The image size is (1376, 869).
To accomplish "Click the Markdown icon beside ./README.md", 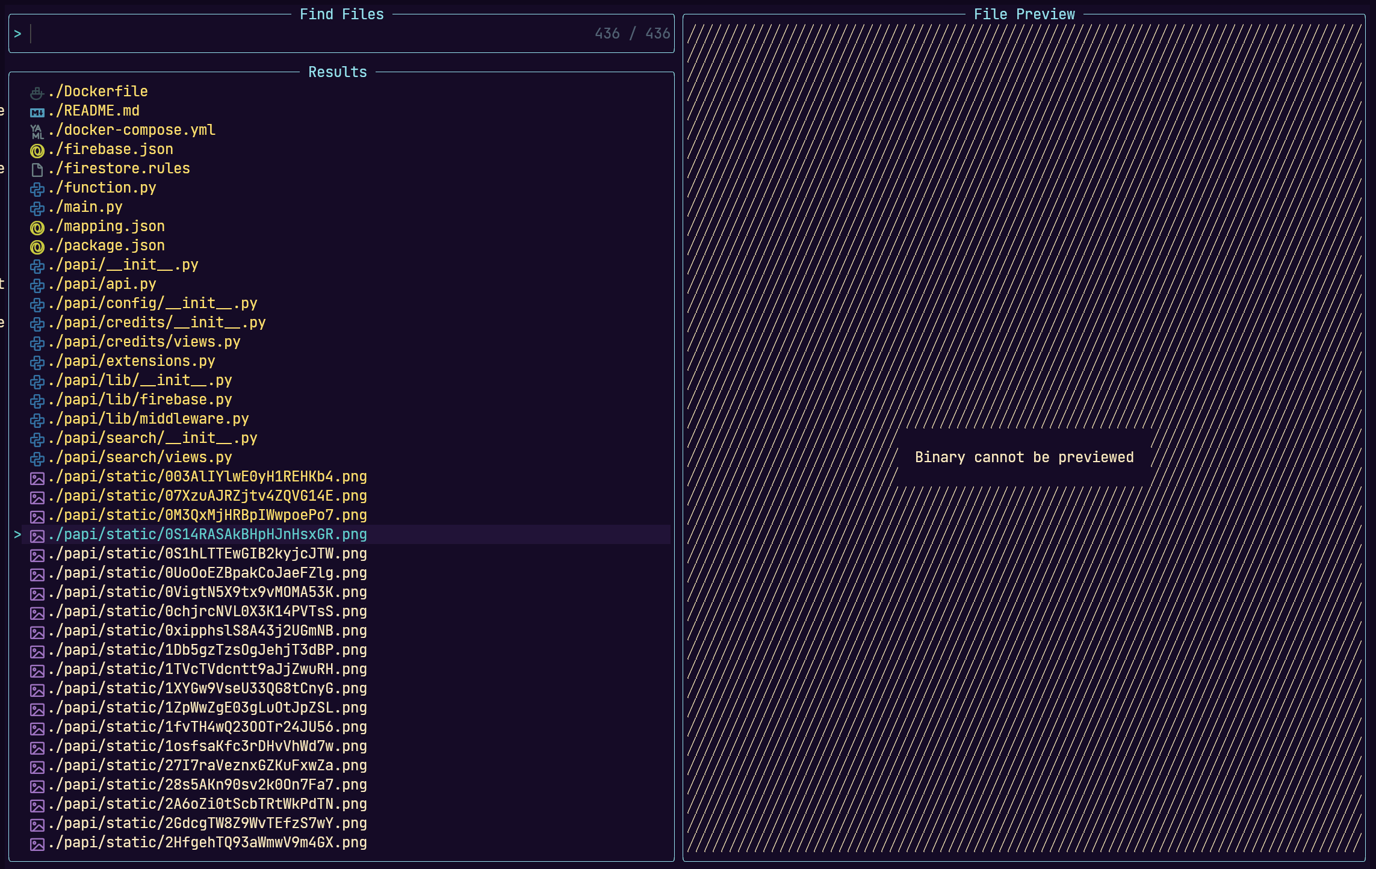I will point(37,112).
